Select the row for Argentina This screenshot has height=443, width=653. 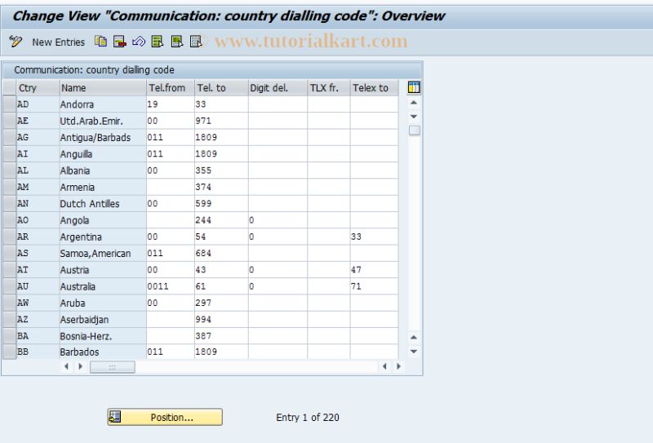[9, 237]
